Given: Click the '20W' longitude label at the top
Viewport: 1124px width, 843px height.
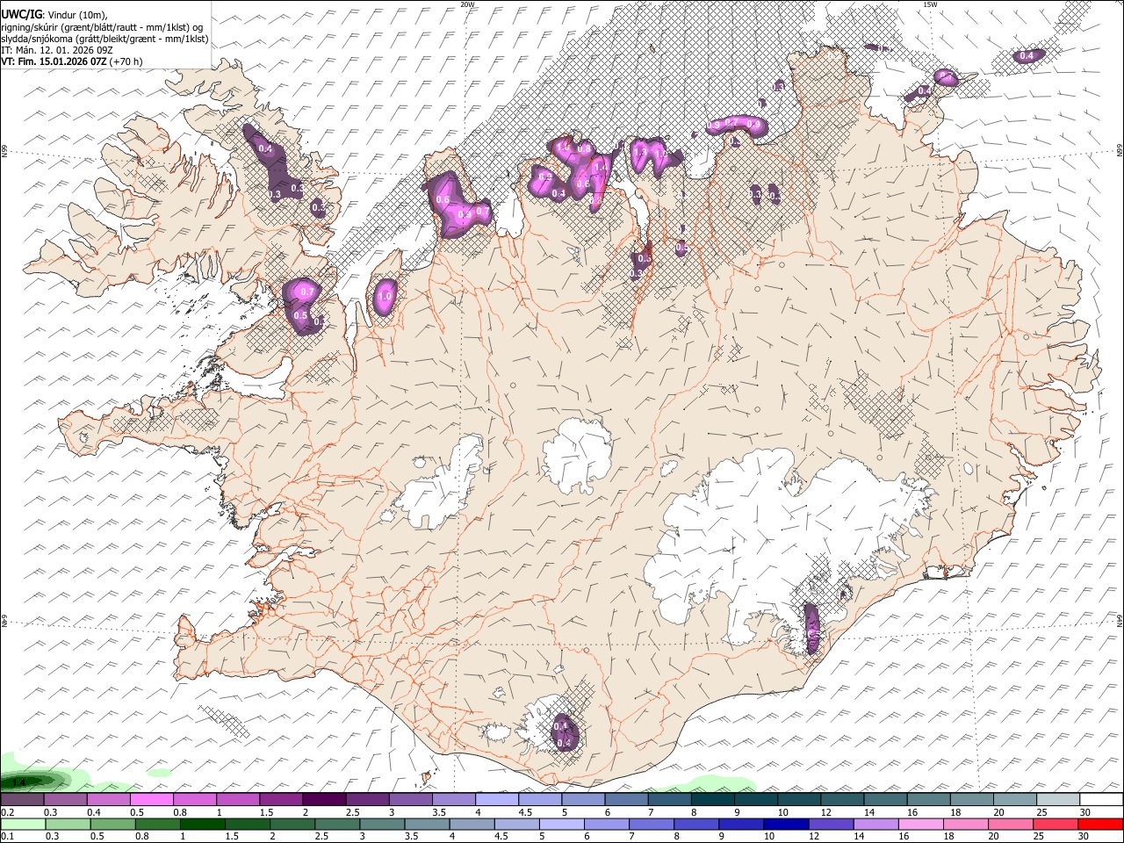Looking at the screenshot, I should [467, 4].
